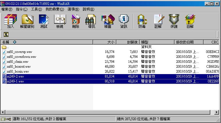Open the 檔案(F) menu
Image resolution: width=221 pixels, height=123 pixels.
point(7,9)
